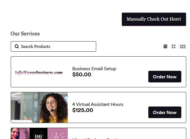The width and height of the screenshot is (190, 139).
Task: Click the $50.00 price label
Action: click(x=82, y=75)
